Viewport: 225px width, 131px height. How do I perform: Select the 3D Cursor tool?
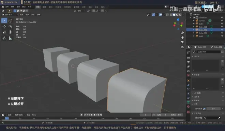point(10,21)
